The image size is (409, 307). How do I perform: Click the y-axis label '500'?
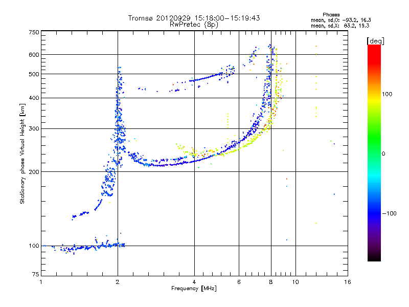34,74
